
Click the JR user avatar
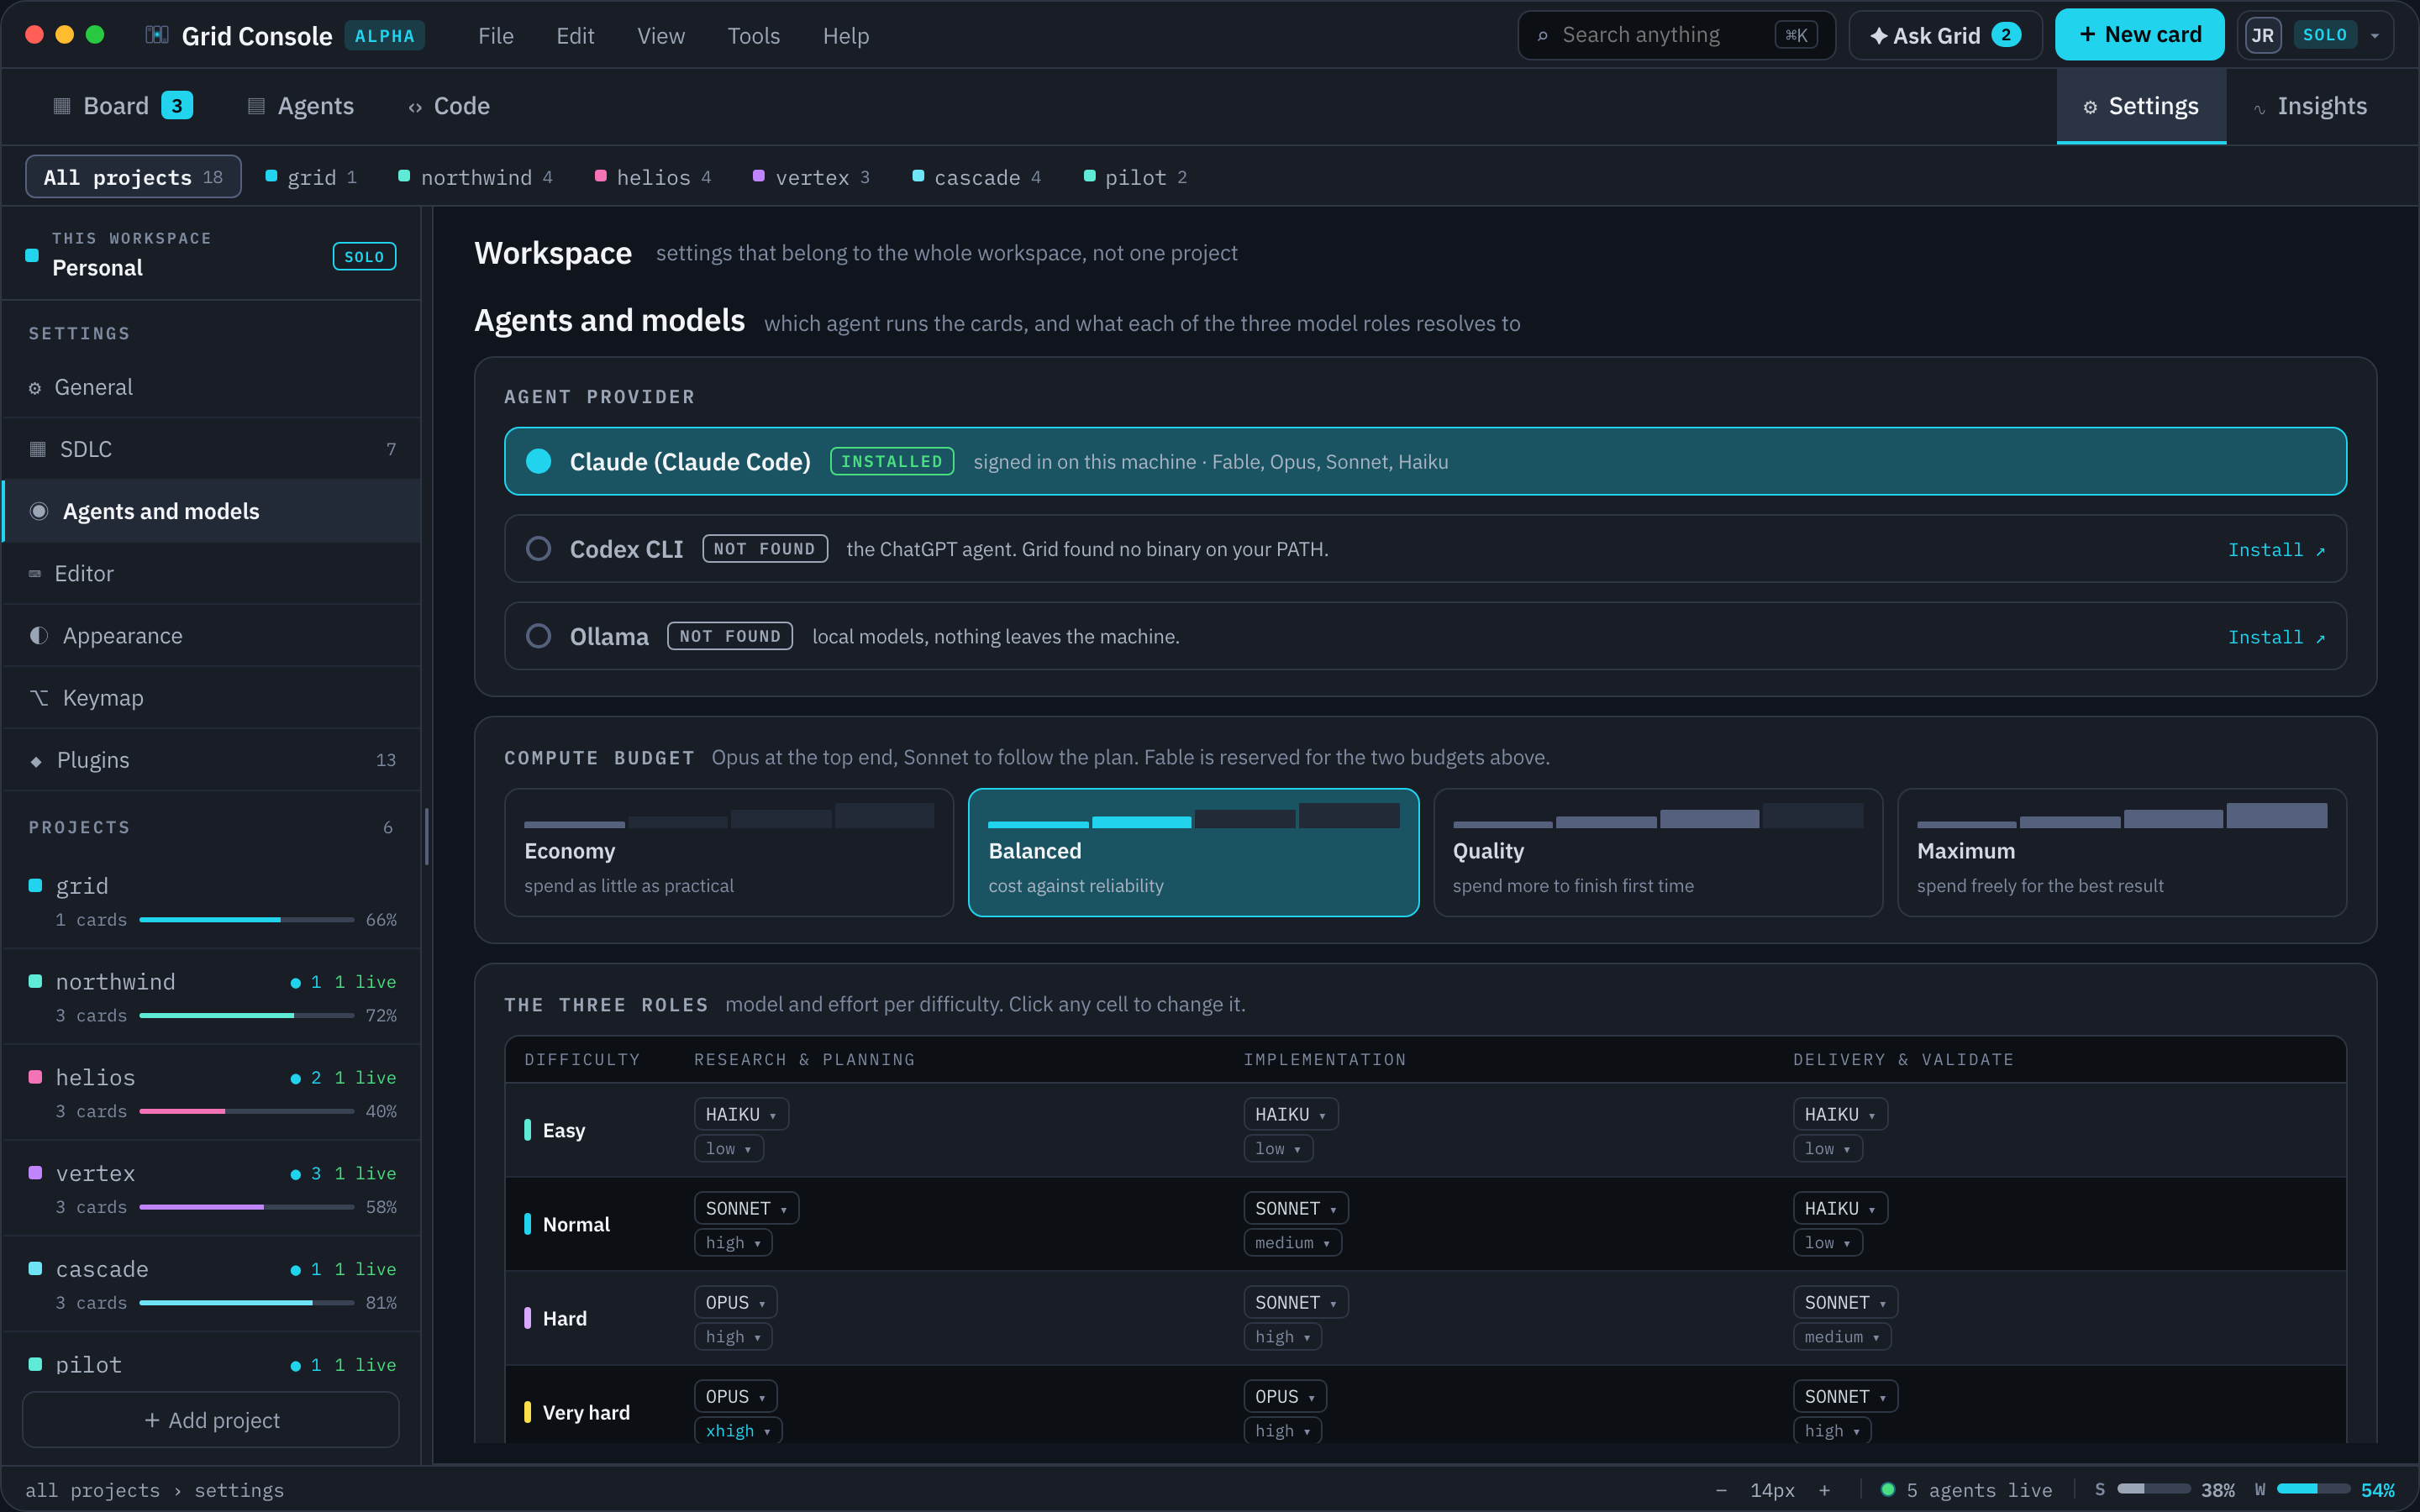(x=2263, y=36)
